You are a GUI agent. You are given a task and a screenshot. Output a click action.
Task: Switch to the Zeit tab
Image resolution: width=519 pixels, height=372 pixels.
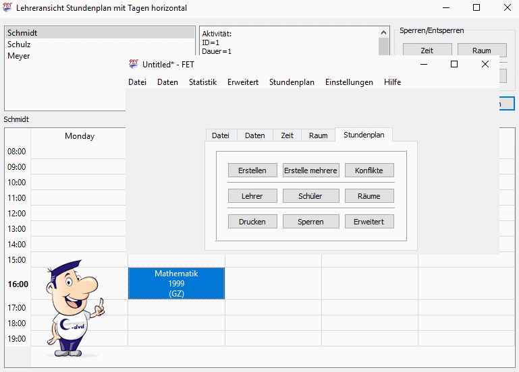[287, 135]
